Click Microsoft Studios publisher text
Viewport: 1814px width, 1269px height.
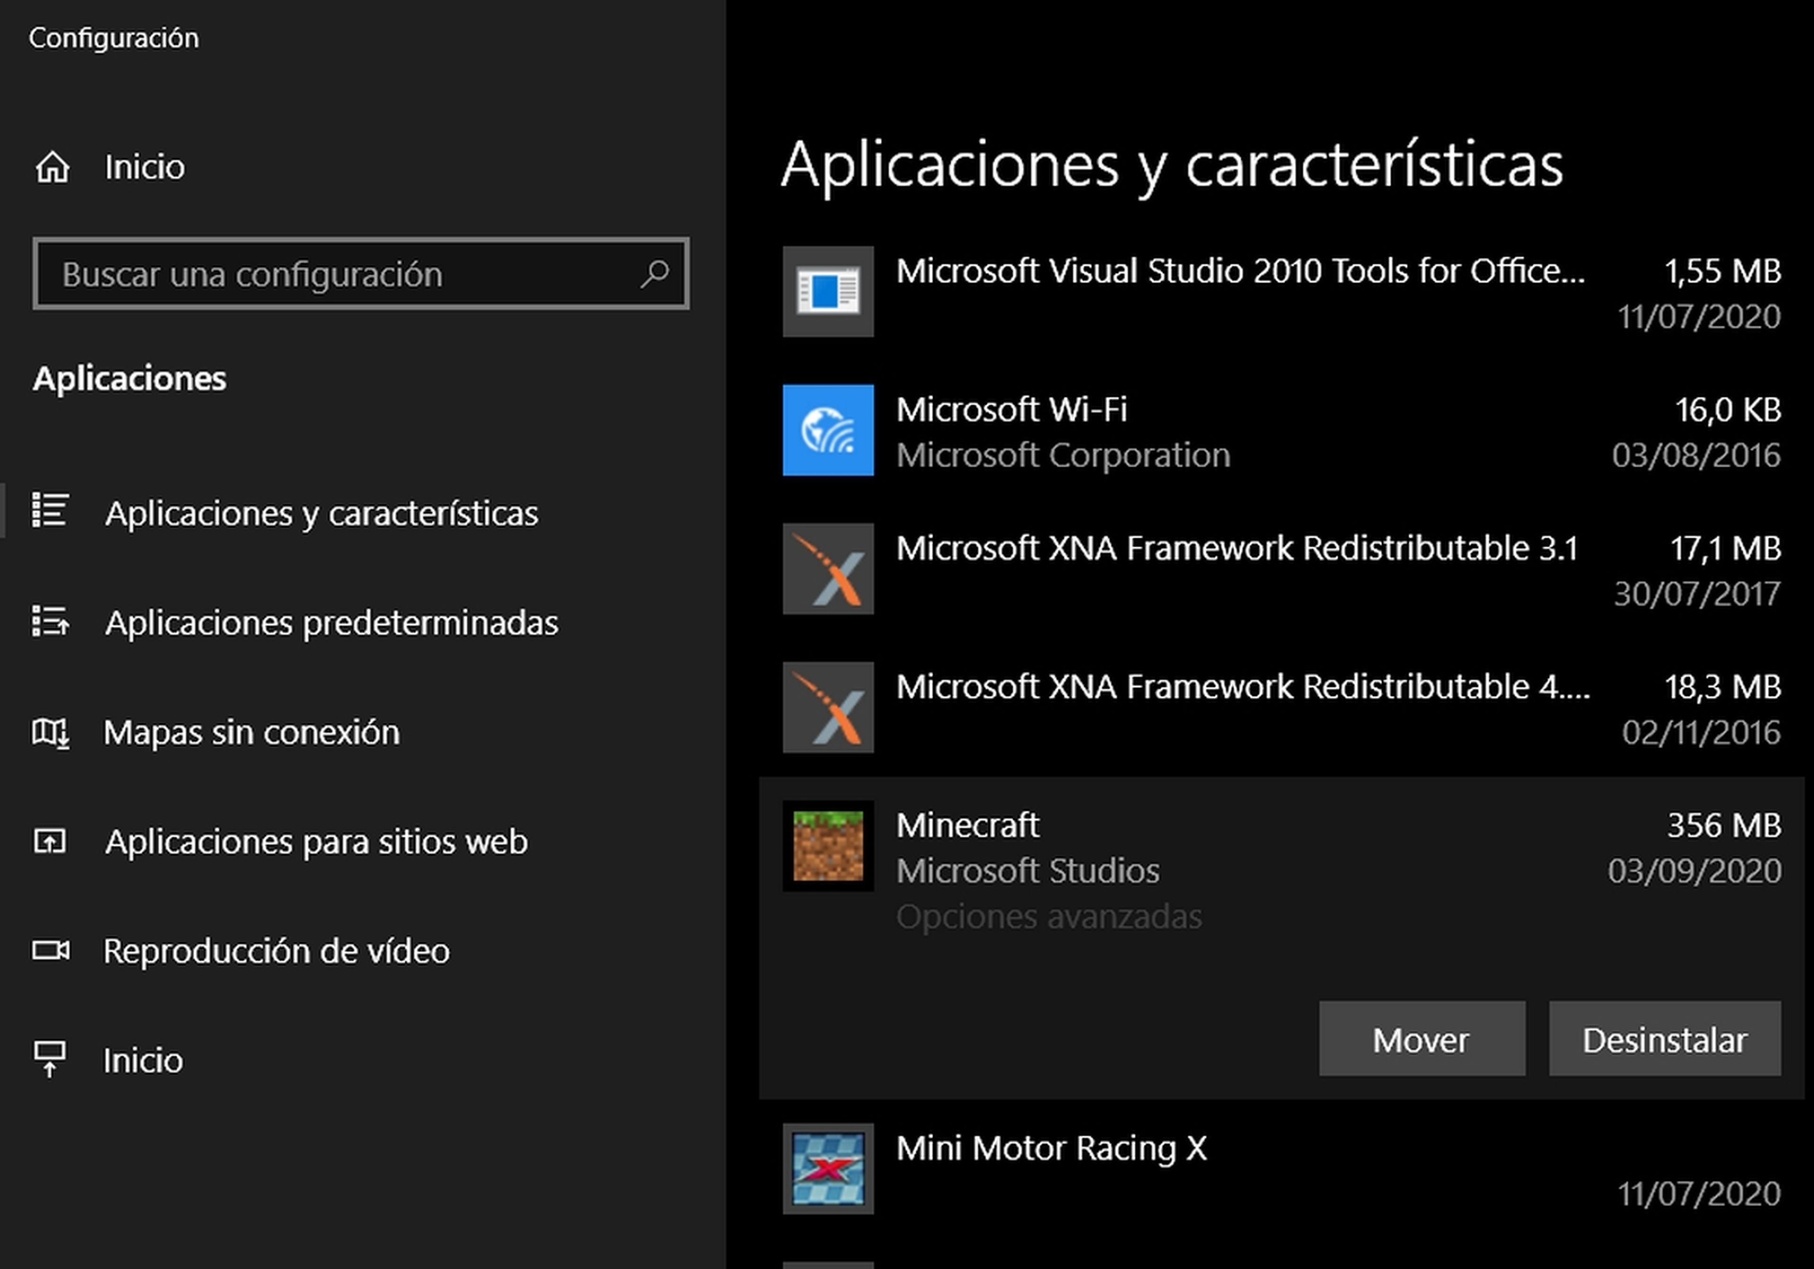pyautogui.click(x=1028, y=871)
